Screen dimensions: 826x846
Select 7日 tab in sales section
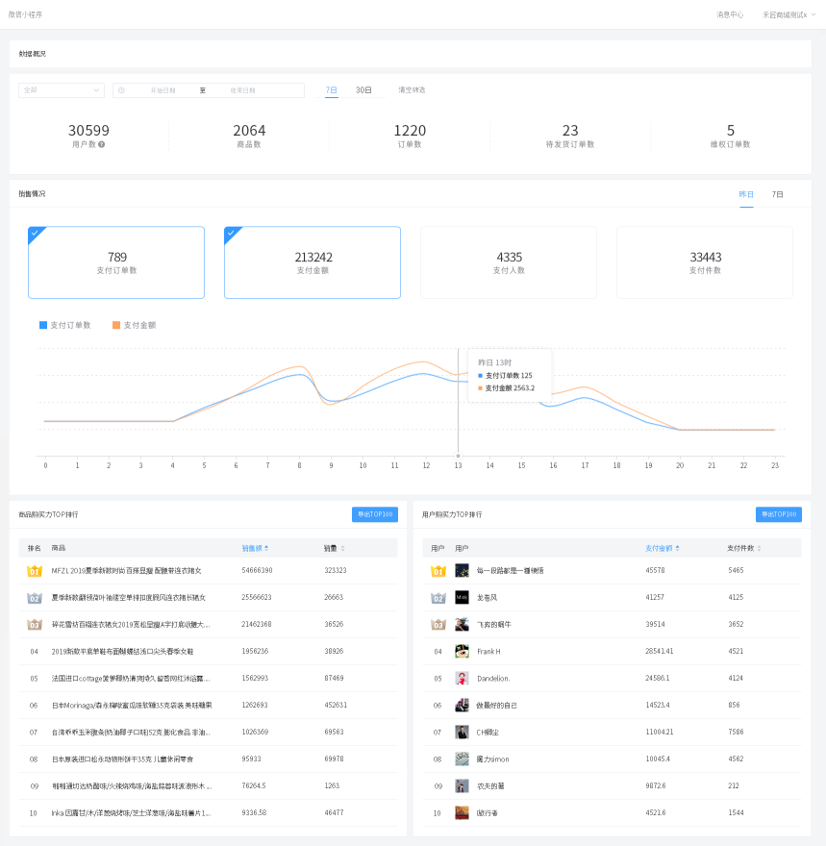pos(778,194)
